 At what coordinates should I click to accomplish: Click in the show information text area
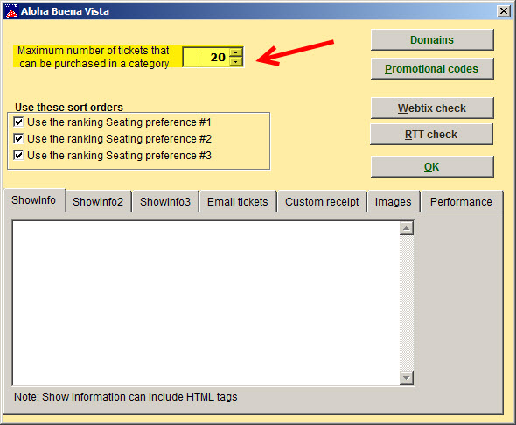[206, 303]
